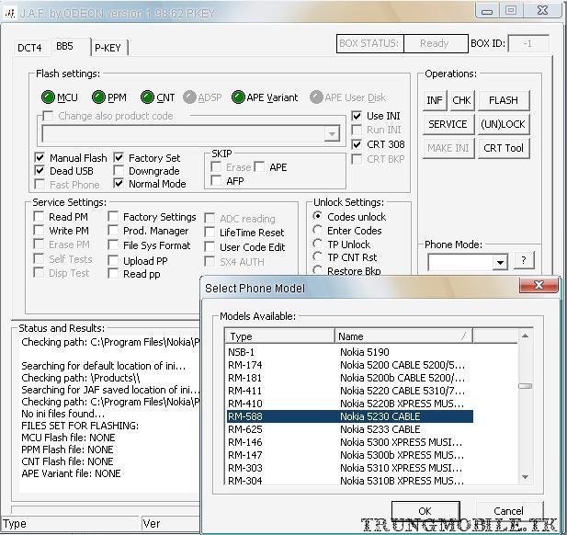Check the Read PM option
Viewport: 567px width, 535px height.
tap(39, 217)
